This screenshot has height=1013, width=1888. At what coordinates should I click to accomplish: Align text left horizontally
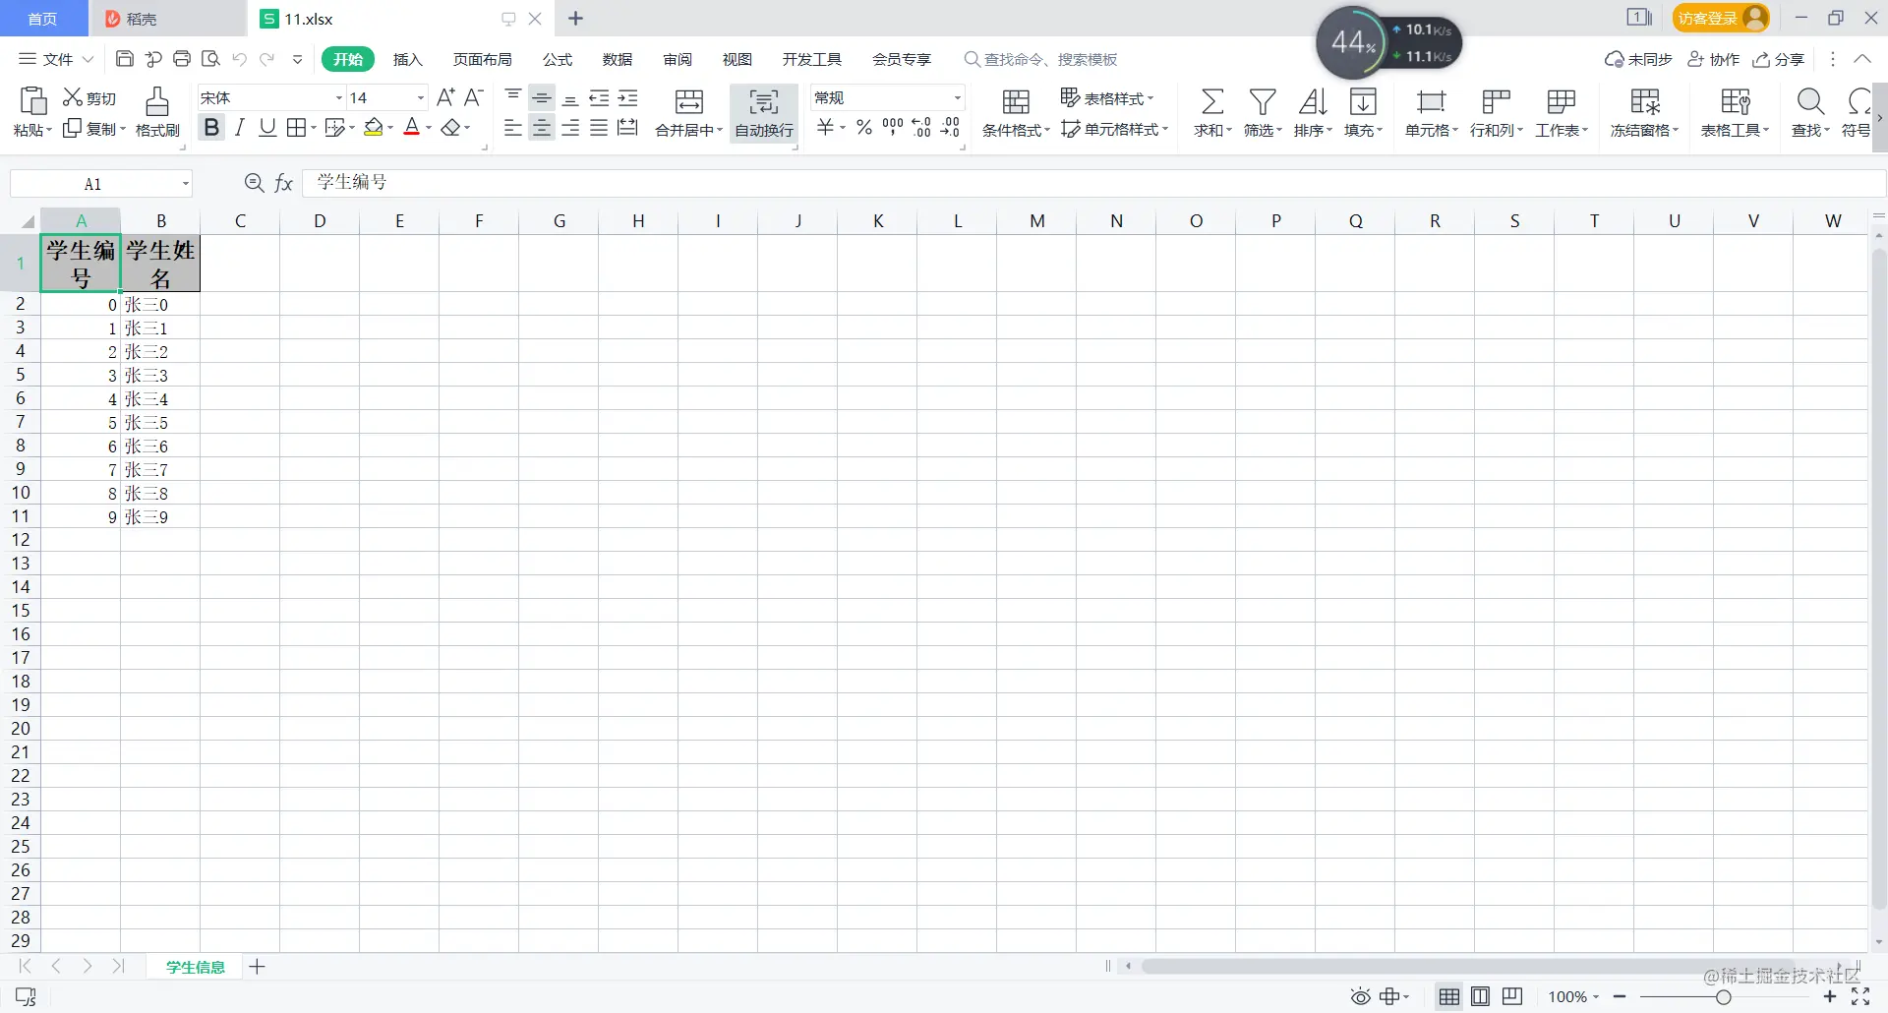513,128
